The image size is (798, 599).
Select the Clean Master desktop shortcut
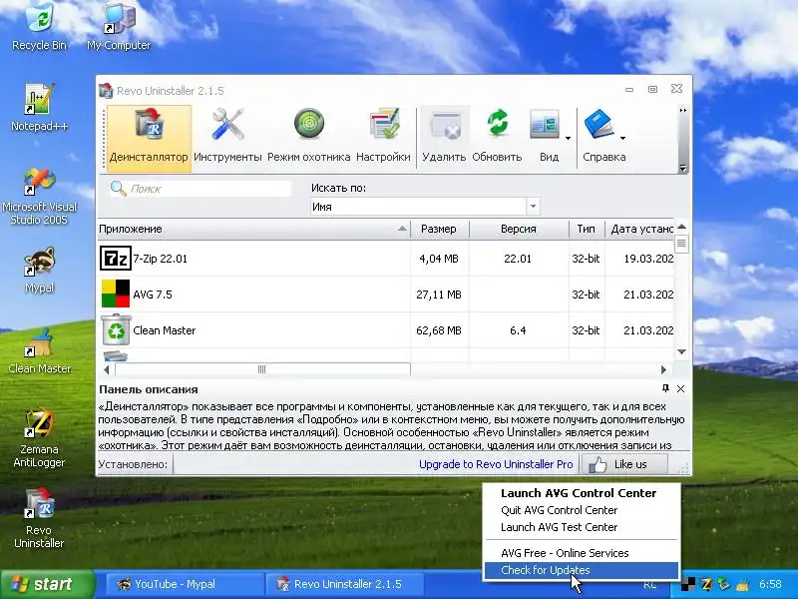tap(39, 350)
